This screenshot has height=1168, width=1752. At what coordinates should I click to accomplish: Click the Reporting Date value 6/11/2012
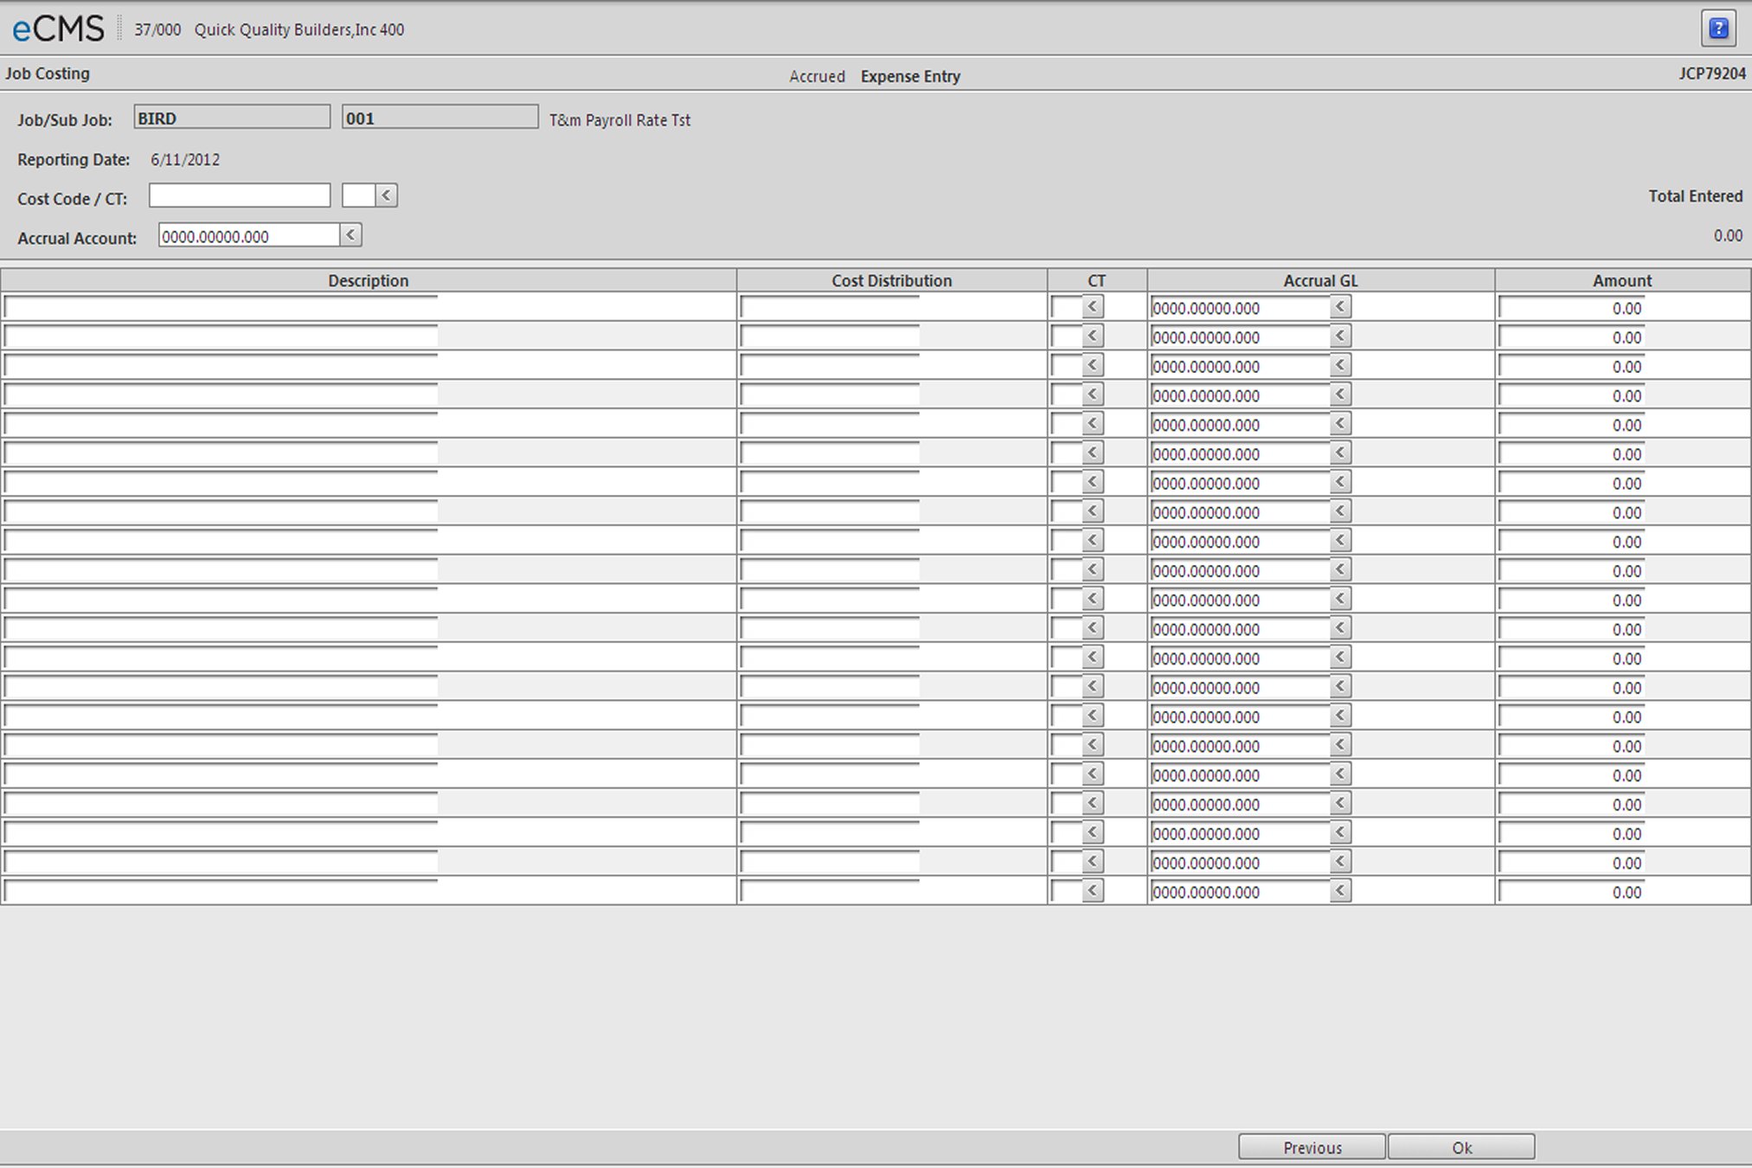click(185, 159)
